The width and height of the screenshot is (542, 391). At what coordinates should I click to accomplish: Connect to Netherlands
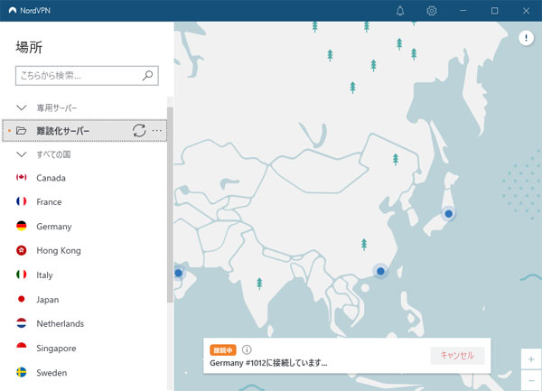tap(61, 323)
